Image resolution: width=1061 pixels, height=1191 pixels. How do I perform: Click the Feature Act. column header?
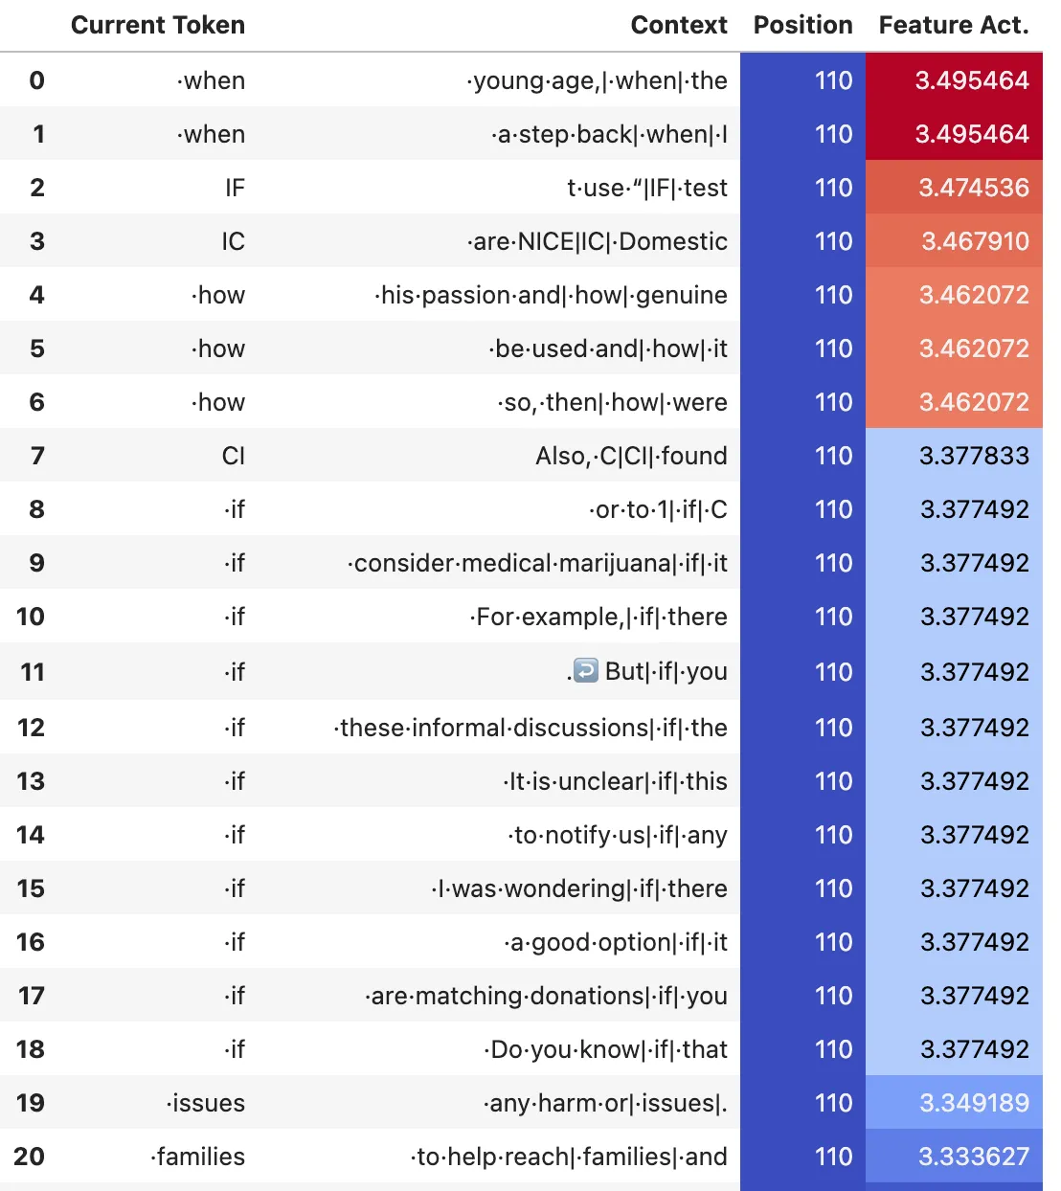click(954, 25)
